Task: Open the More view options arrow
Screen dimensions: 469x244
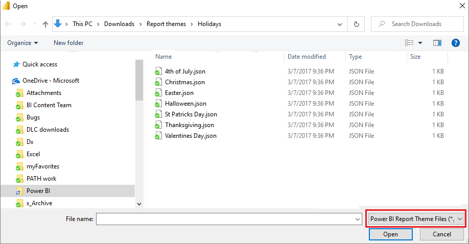Action: 420,43
